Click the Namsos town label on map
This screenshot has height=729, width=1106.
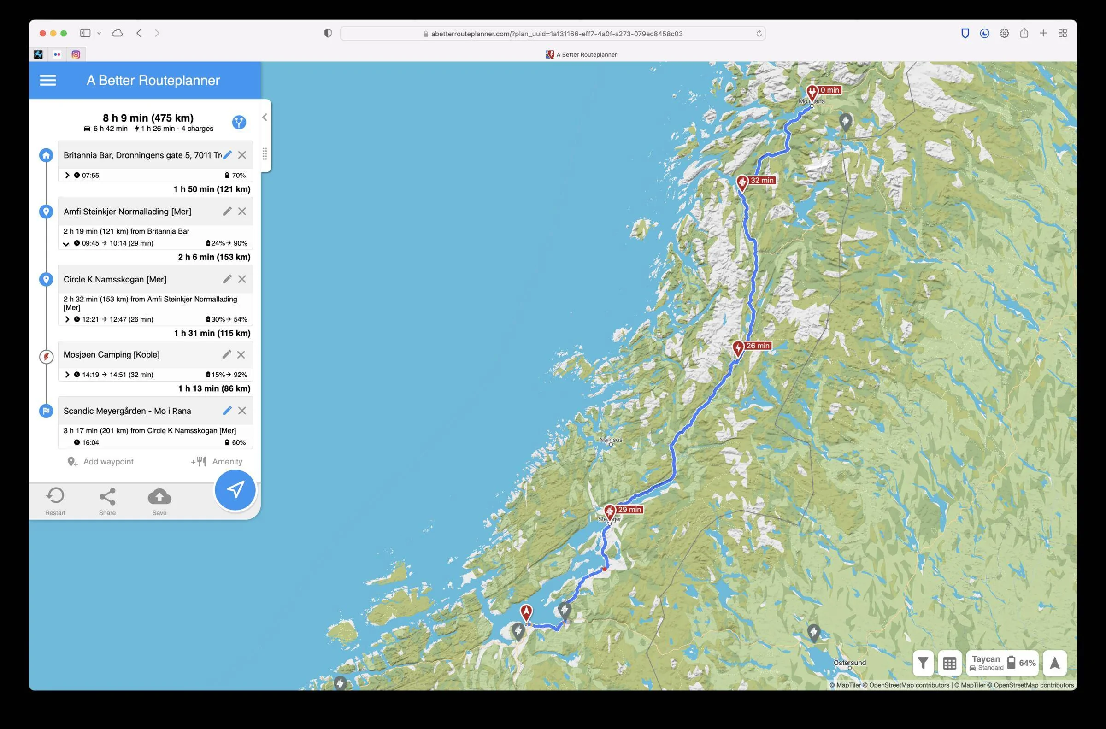[611, 440]
